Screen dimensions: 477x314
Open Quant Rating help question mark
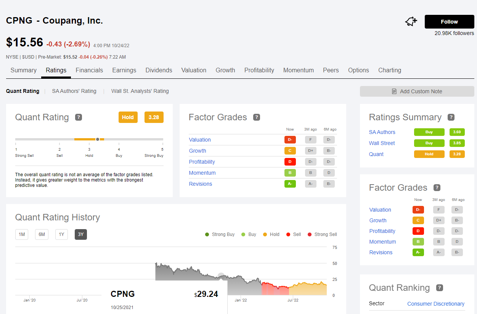pos(79,117)
